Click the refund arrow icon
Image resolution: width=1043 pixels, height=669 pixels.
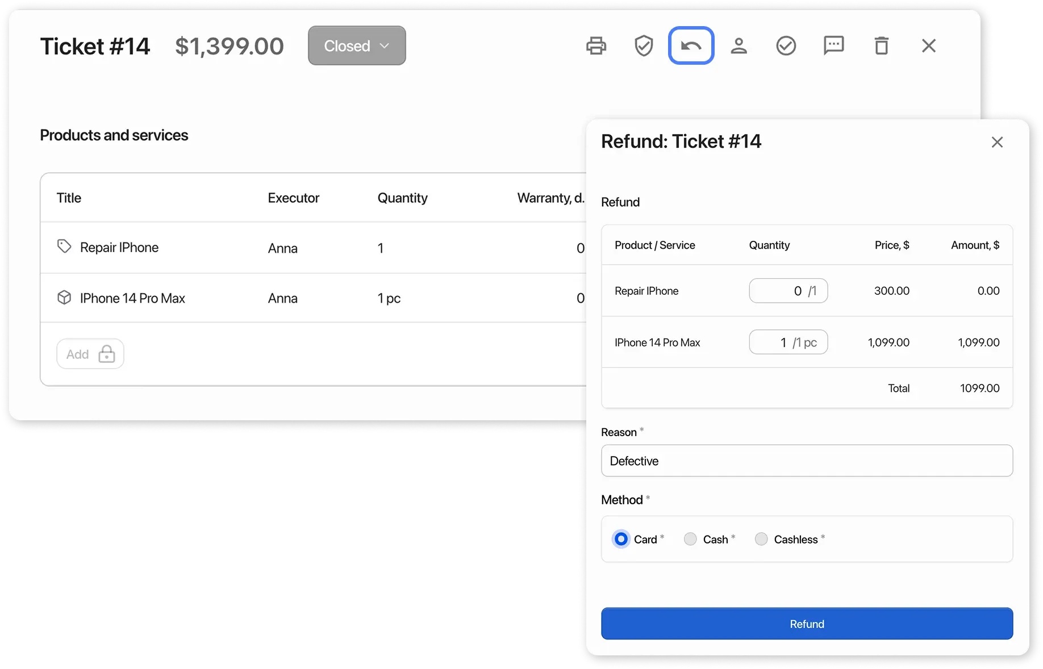[691, 46]
